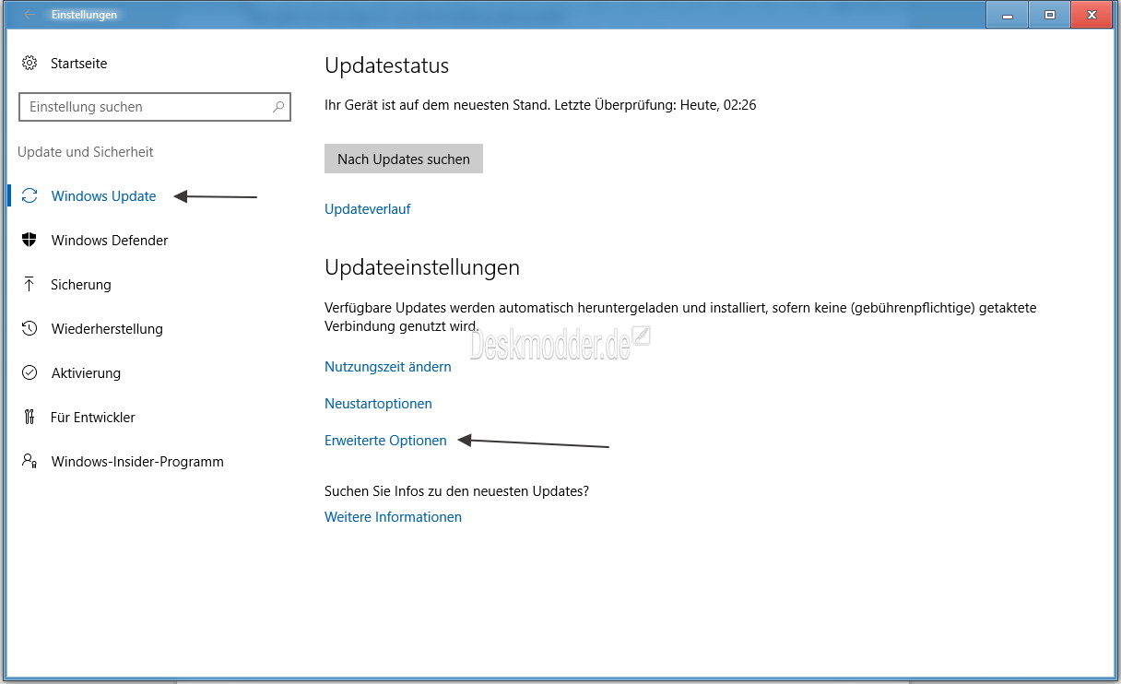The width and height of the screenshot is (1121, 684).
Task: Open the Windows-Insider-Programm person icon
Action: pos(29,461)
